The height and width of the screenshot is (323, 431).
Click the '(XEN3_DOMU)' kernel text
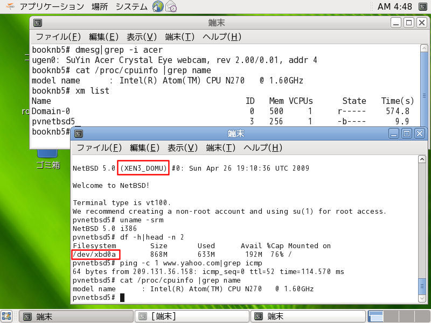pos(143,168)
